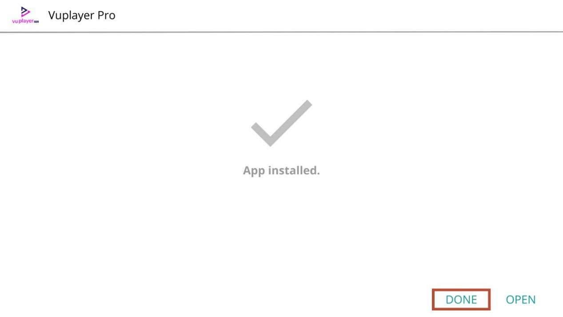Select the DONE button
This screenshot has width=563, height=317.
click(461, 300)
